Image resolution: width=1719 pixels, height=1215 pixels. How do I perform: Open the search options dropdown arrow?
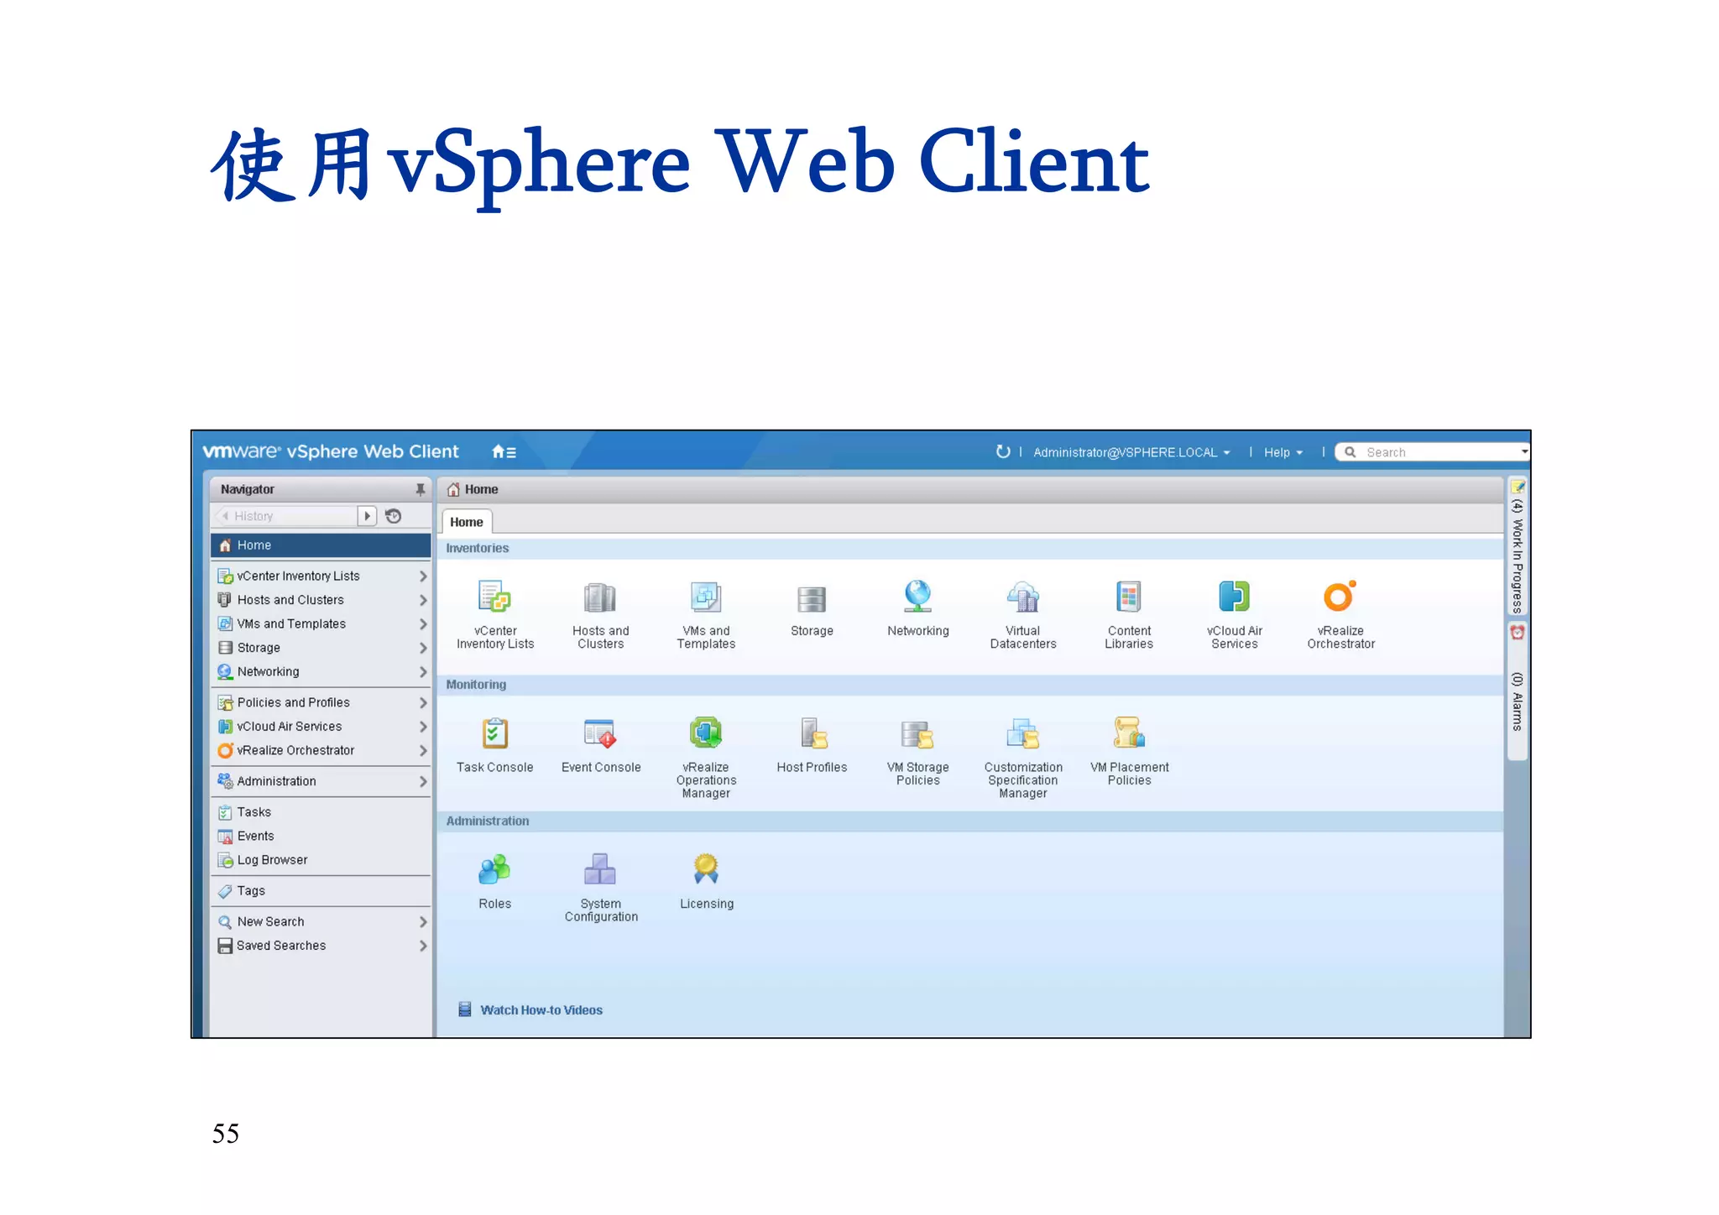[x=1523, y=451]
